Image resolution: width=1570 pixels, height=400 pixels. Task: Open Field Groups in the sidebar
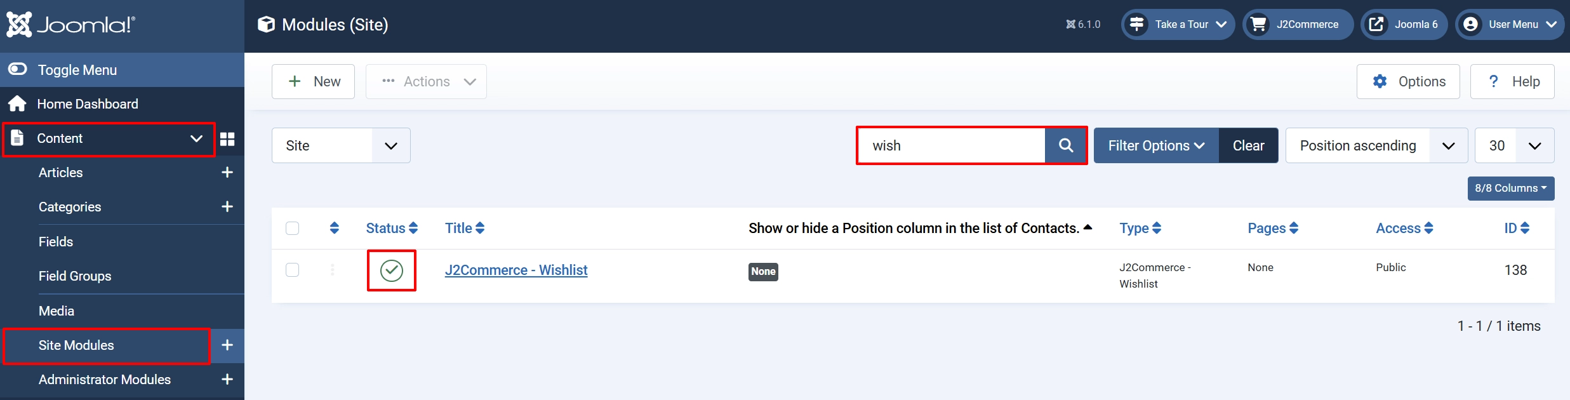click(x=75, y=276)
